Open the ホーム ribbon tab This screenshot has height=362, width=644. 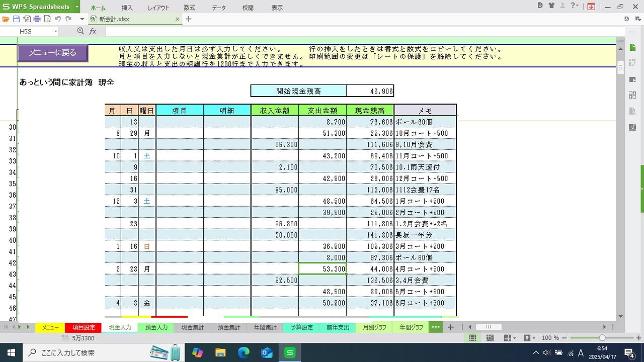coord(98,8)
